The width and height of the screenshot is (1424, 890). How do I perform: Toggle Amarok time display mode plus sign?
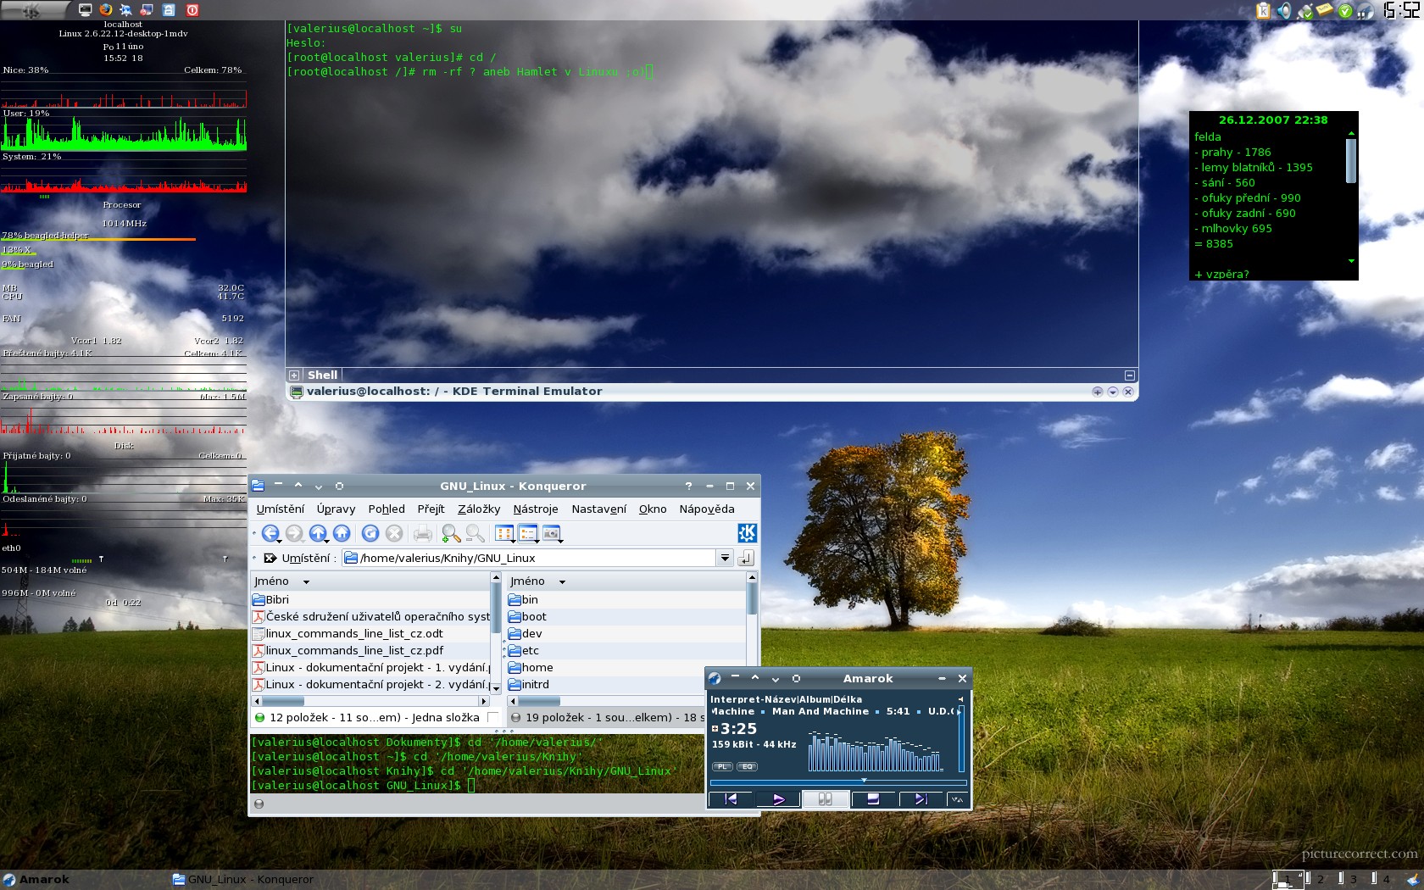715,728
